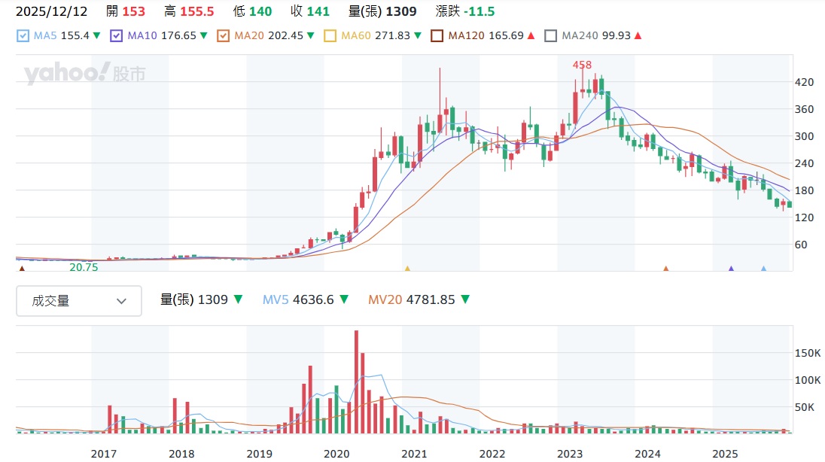Click the 458 peak price label

582,65
